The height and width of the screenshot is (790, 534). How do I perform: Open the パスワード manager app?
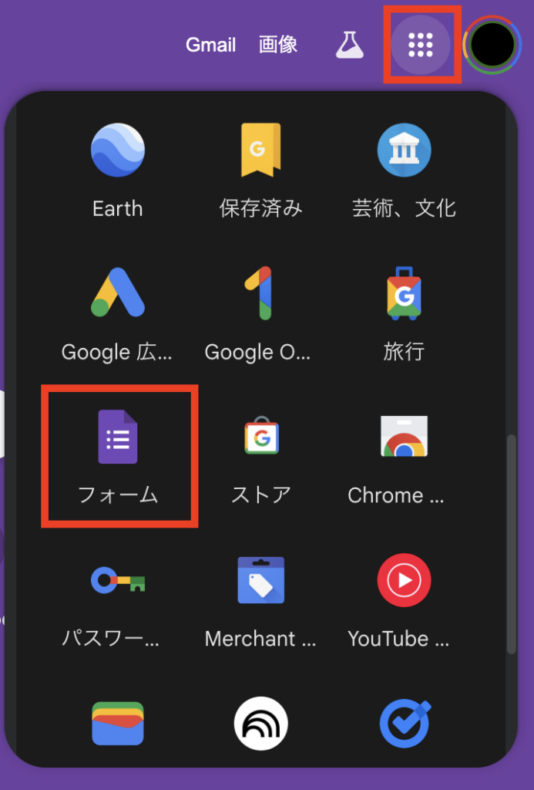pyautogui.click(x=117, y=600)
